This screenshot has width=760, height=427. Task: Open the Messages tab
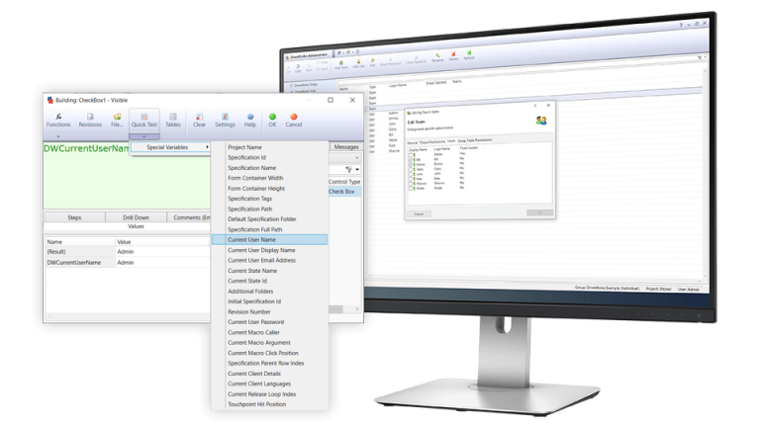click(x=346, y=146)
